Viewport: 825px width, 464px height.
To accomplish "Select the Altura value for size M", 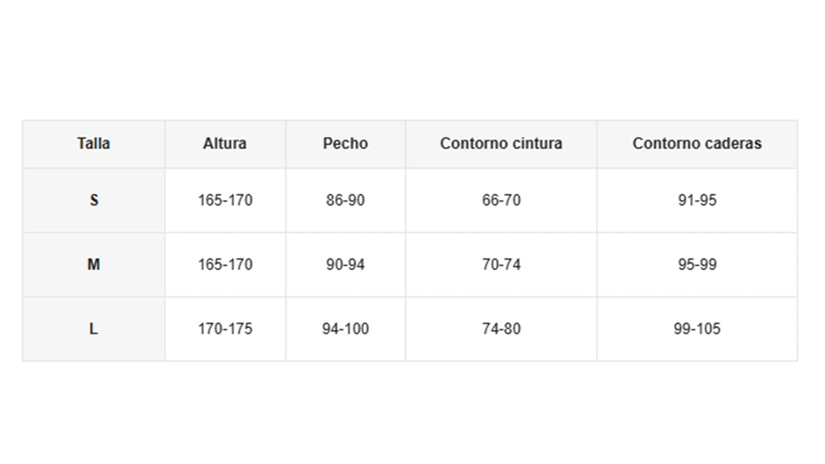I will click(x=225, y=264).
